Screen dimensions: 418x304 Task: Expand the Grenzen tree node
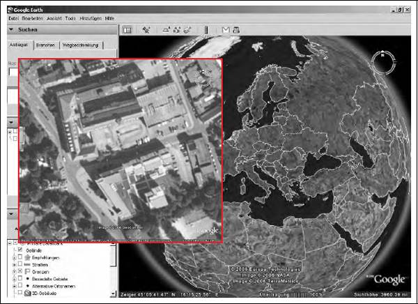point(14,272)
